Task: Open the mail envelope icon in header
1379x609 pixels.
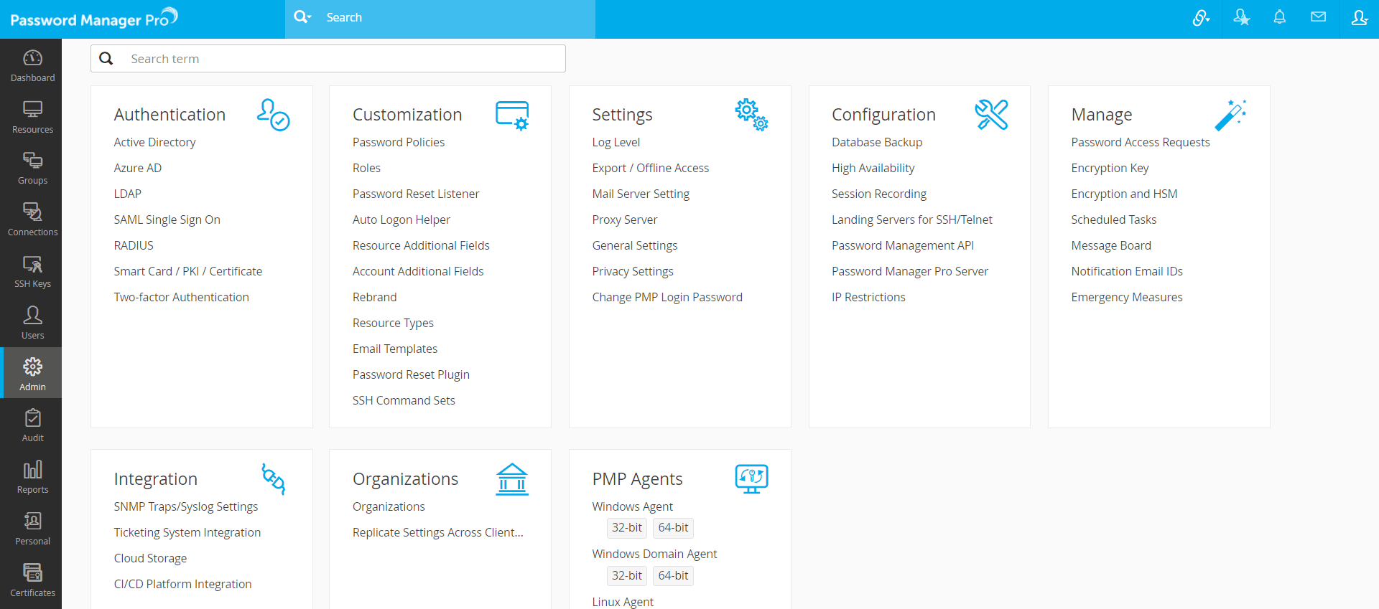Action: pyautogui.click(x=1318, y=17)
